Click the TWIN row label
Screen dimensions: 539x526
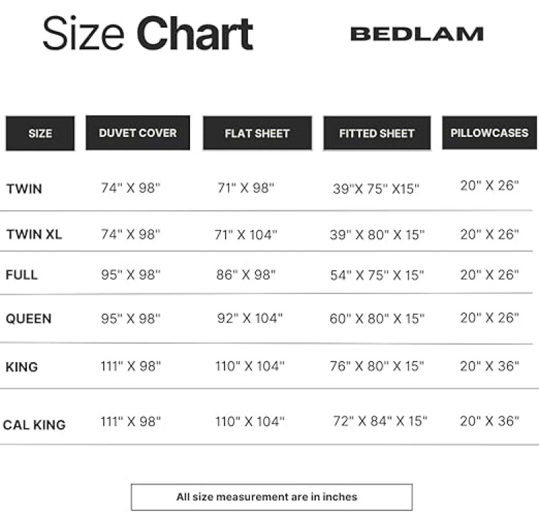pyautogui.click(x=24, y=189)
